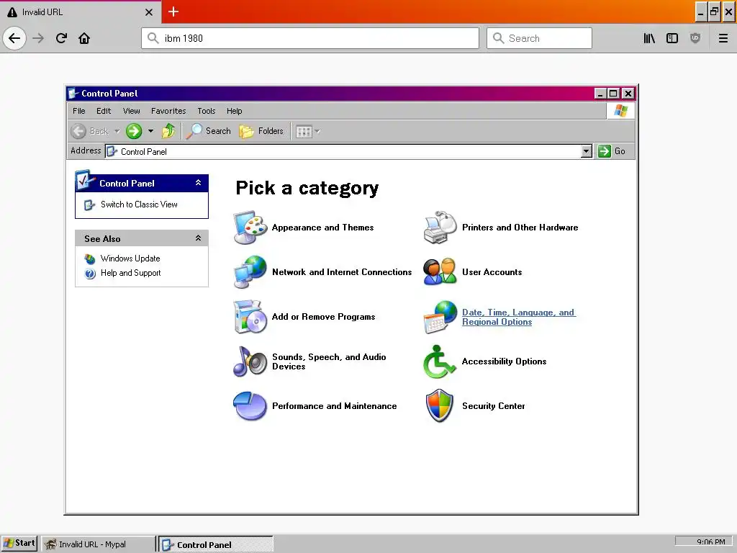The width and height of the screenshot is (737, 553).
Task: Click the browser Search box
Action: pyautogui.click(x=539, y=38)
